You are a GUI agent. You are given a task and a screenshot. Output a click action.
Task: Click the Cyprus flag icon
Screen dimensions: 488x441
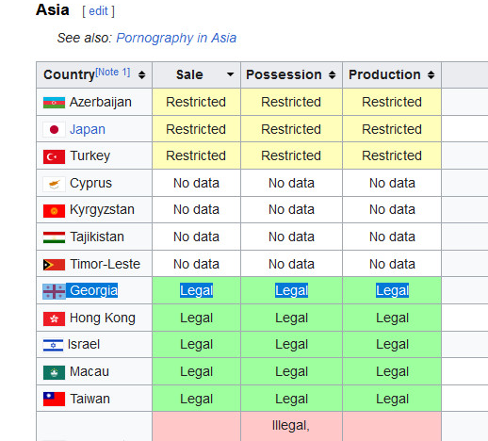(x=54, y=184)
